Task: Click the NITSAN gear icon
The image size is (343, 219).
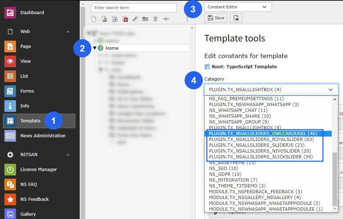Action: (10, 155)
